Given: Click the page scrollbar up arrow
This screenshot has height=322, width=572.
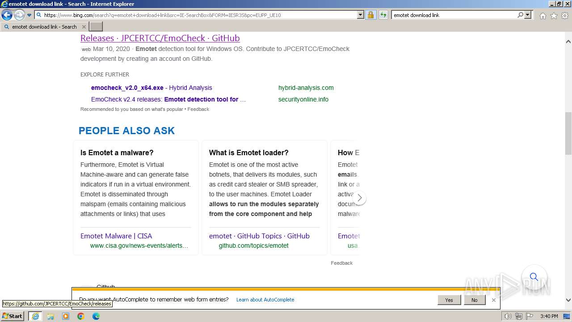Looking at the screenshot, I should (x=568, y=42).
